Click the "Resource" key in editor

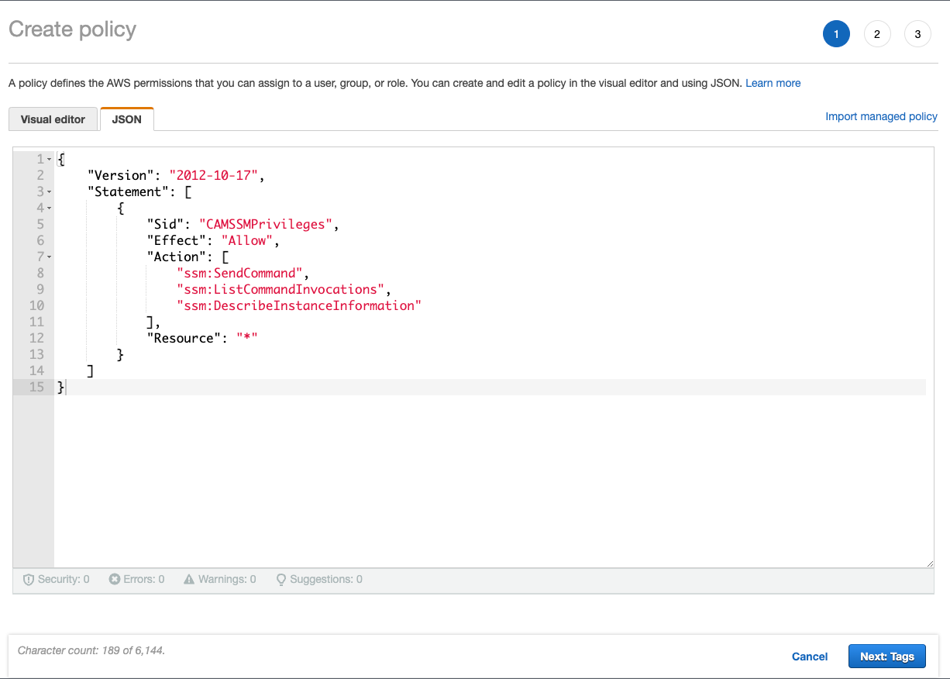[x=184, y=338]
